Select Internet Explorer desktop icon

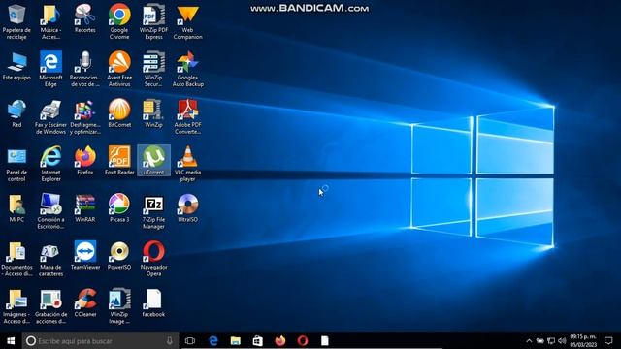tap(50, 164)
